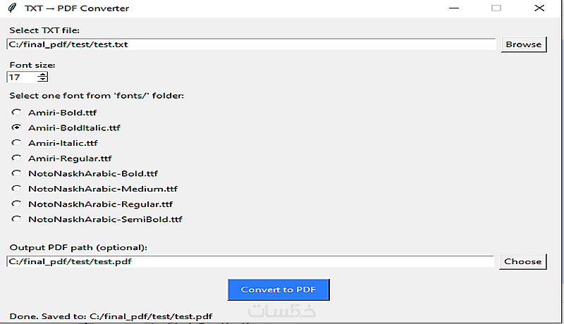The width and height of the screenshot is (564, 324).
Task: Click the feather app icon in title bar
Action: (x=11, y=8)
